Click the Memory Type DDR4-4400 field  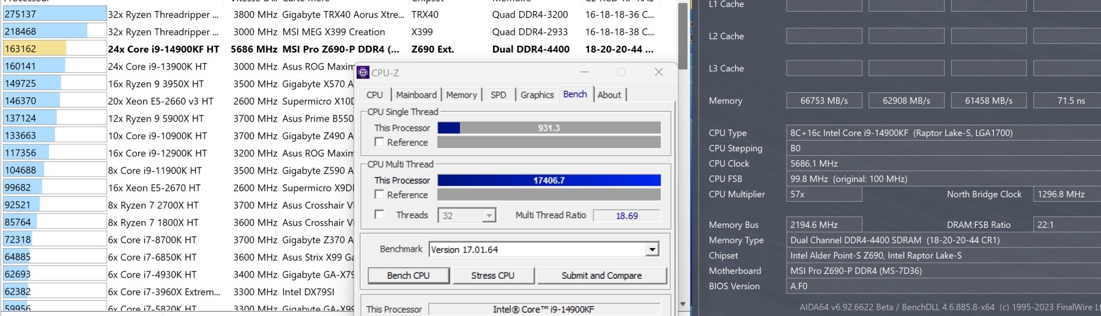(x=943, y=240)
